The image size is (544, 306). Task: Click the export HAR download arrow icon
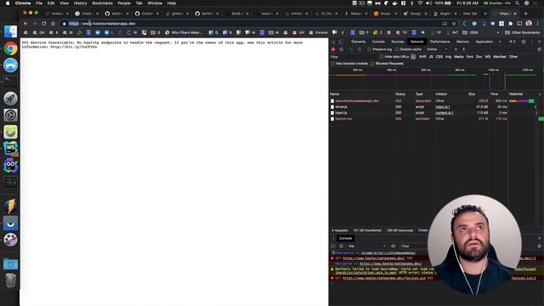(463, 49)
